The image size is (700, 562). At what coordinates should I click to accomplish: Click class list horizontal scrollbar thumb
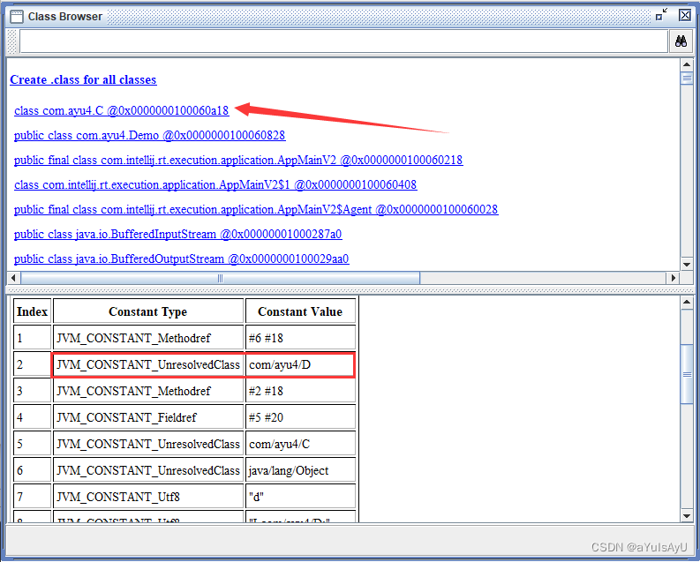220,278
